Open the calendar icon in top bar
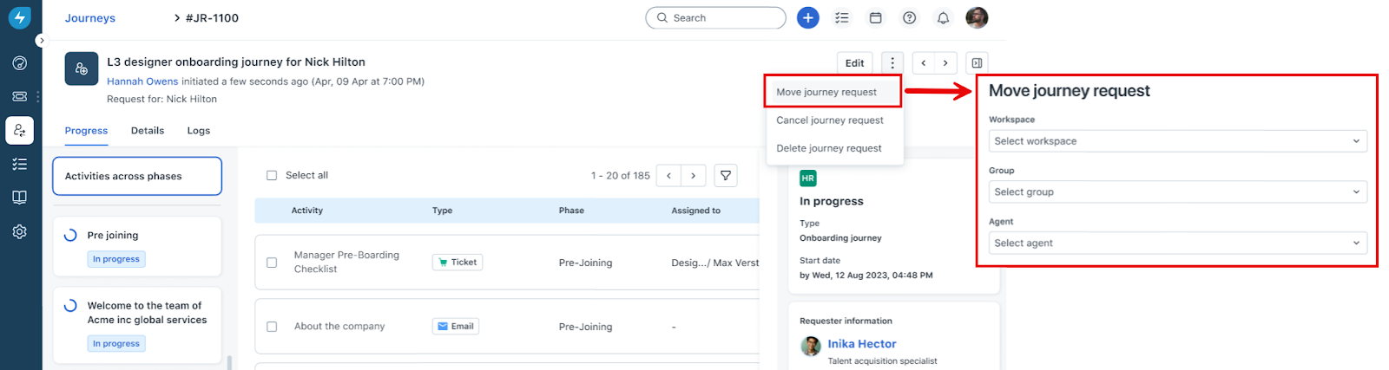This screenshot has width=1389, height=370. click(875, 17)
